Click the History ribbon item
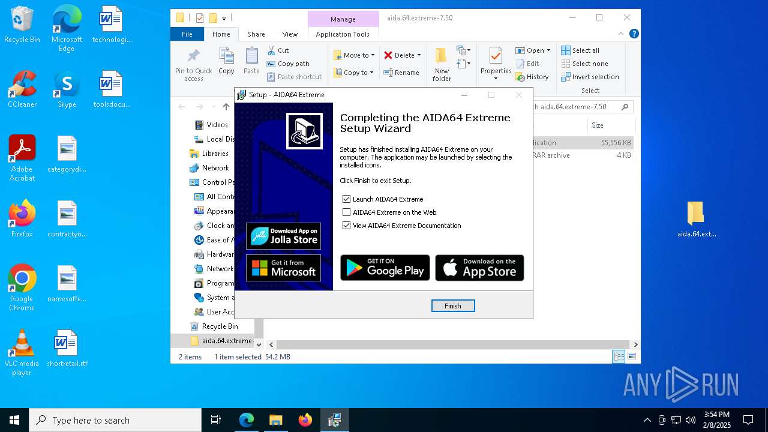This screenshot has width=768, height=432. click(x=532, y=77)
